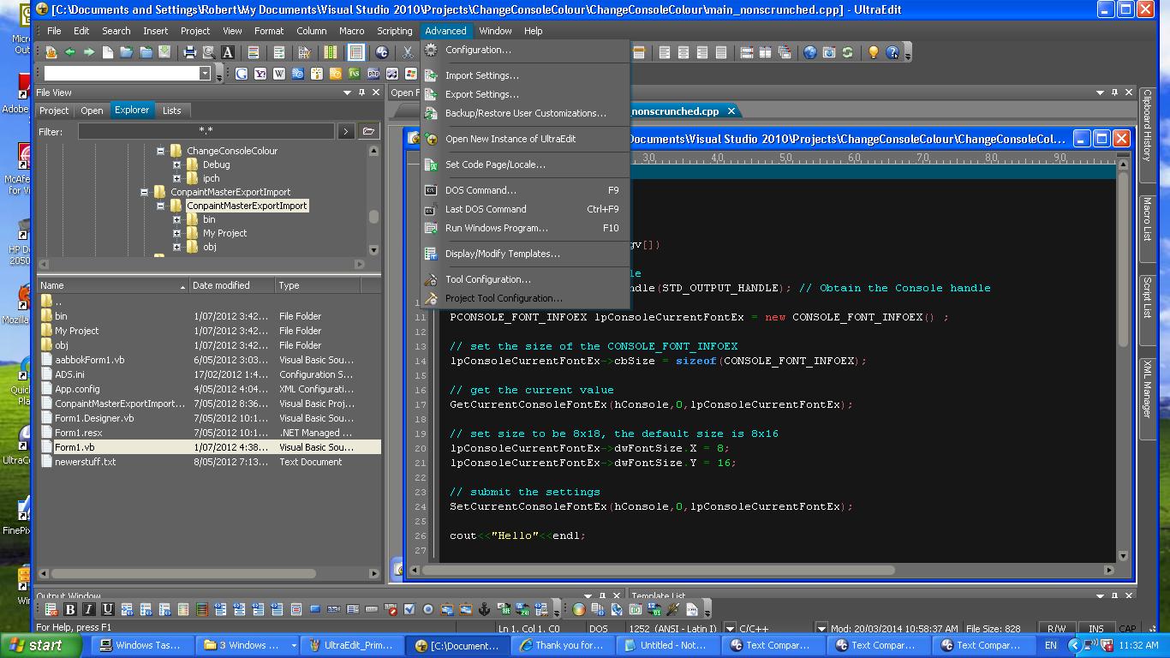Open the Clipboard History side panel

coord(1146,126)
